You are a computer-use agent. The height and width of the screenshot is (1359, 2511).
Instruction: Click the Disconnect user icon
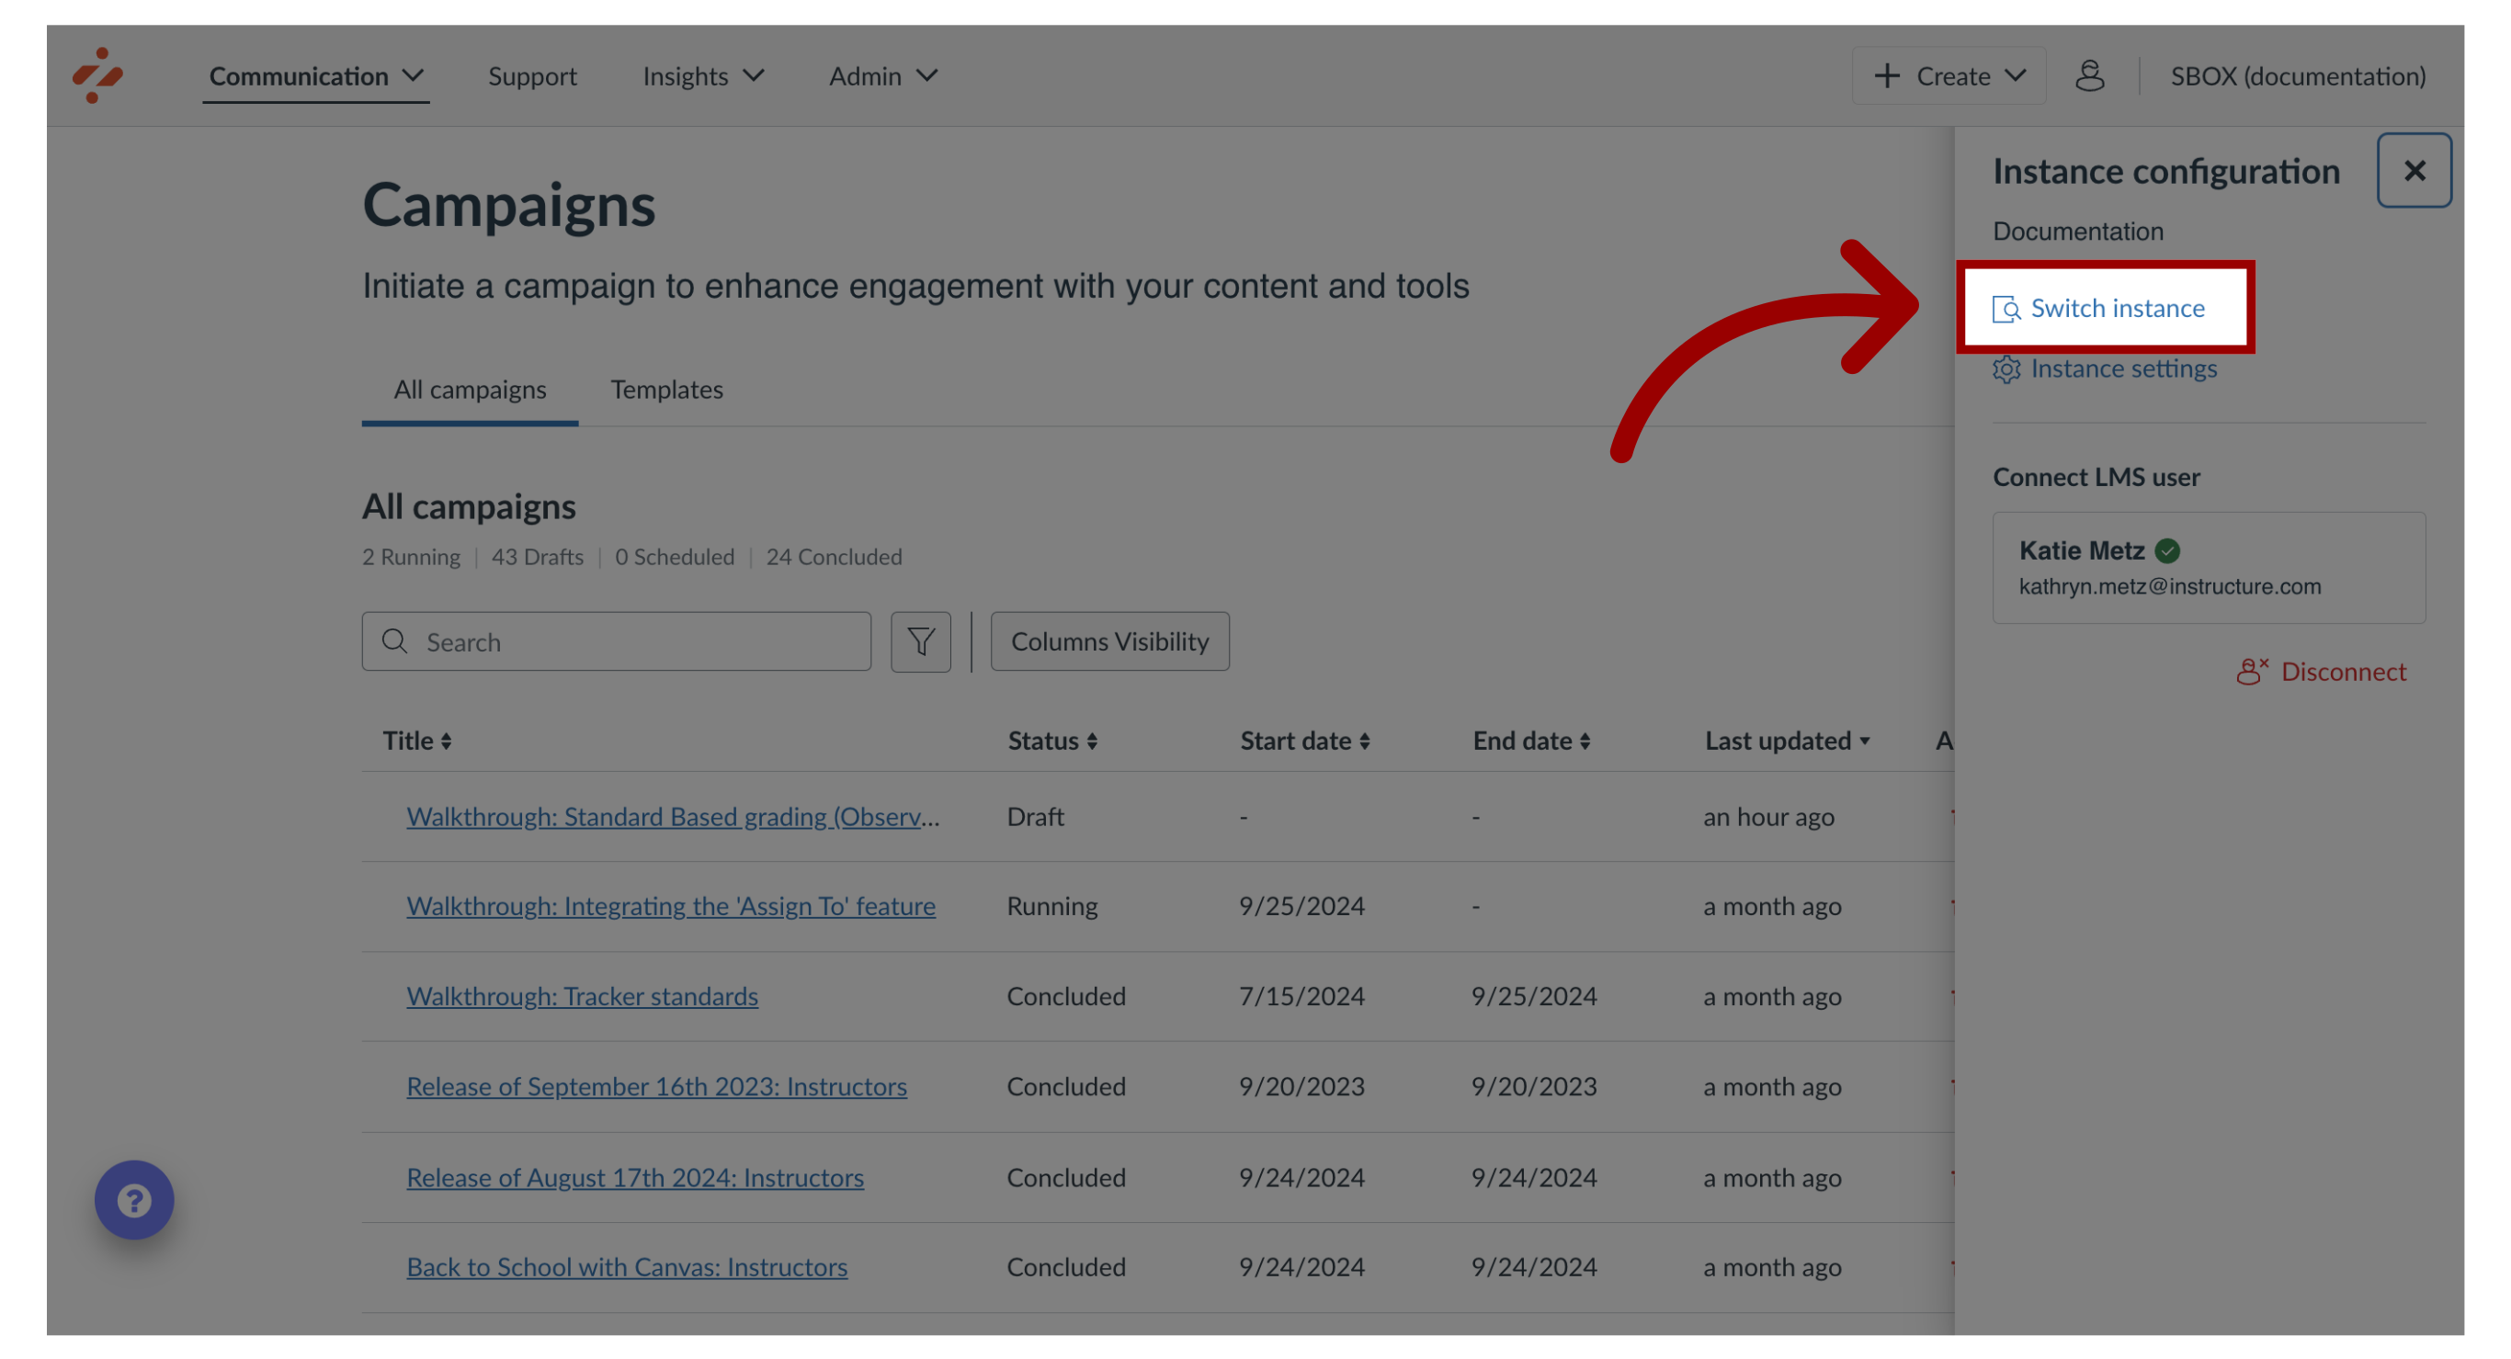(2252, 671)
